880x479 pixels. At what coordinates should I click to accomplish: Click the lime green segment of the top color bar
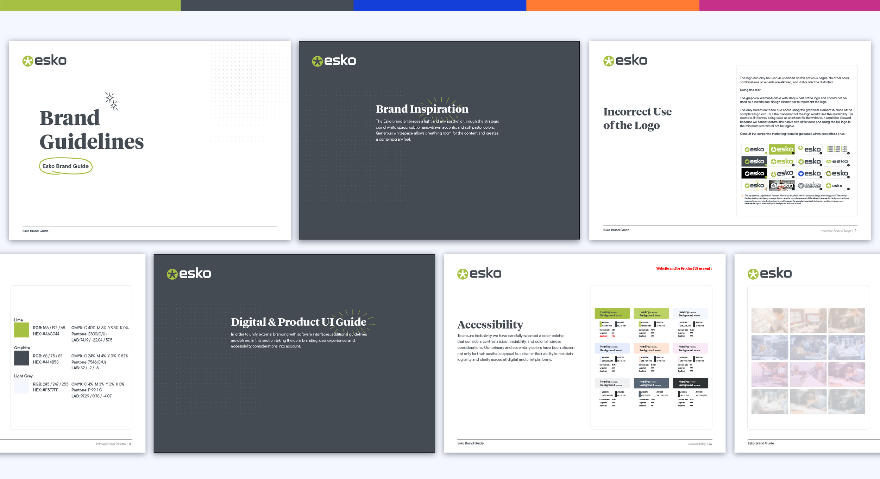pyautogui.click(x=90, y=5)
